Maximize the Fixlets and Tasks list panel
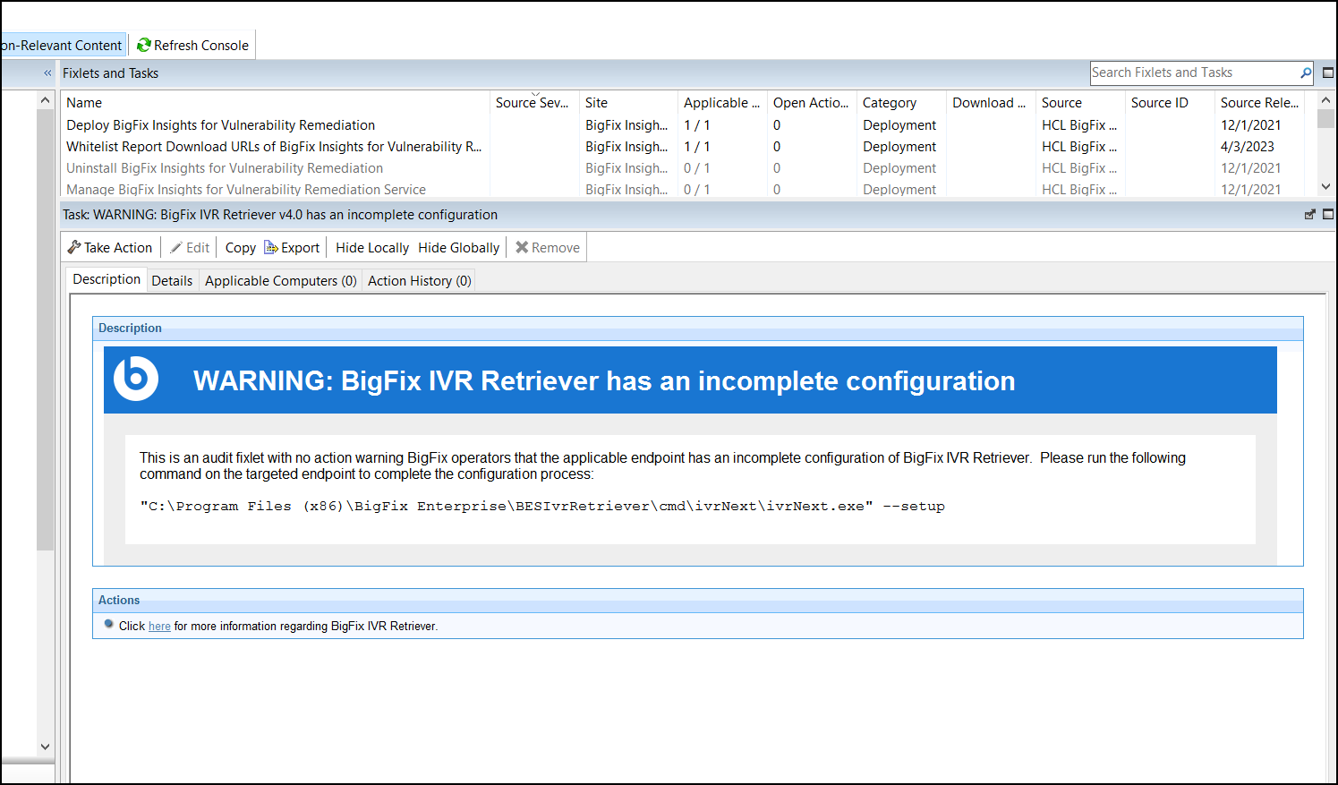This screenshot has height=785, width=1338. [1328, 73]
